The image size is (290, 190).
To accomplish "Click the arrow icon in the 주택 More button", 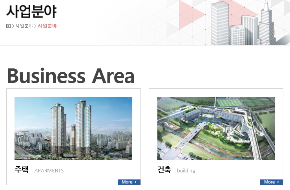I will pos(136,182).
